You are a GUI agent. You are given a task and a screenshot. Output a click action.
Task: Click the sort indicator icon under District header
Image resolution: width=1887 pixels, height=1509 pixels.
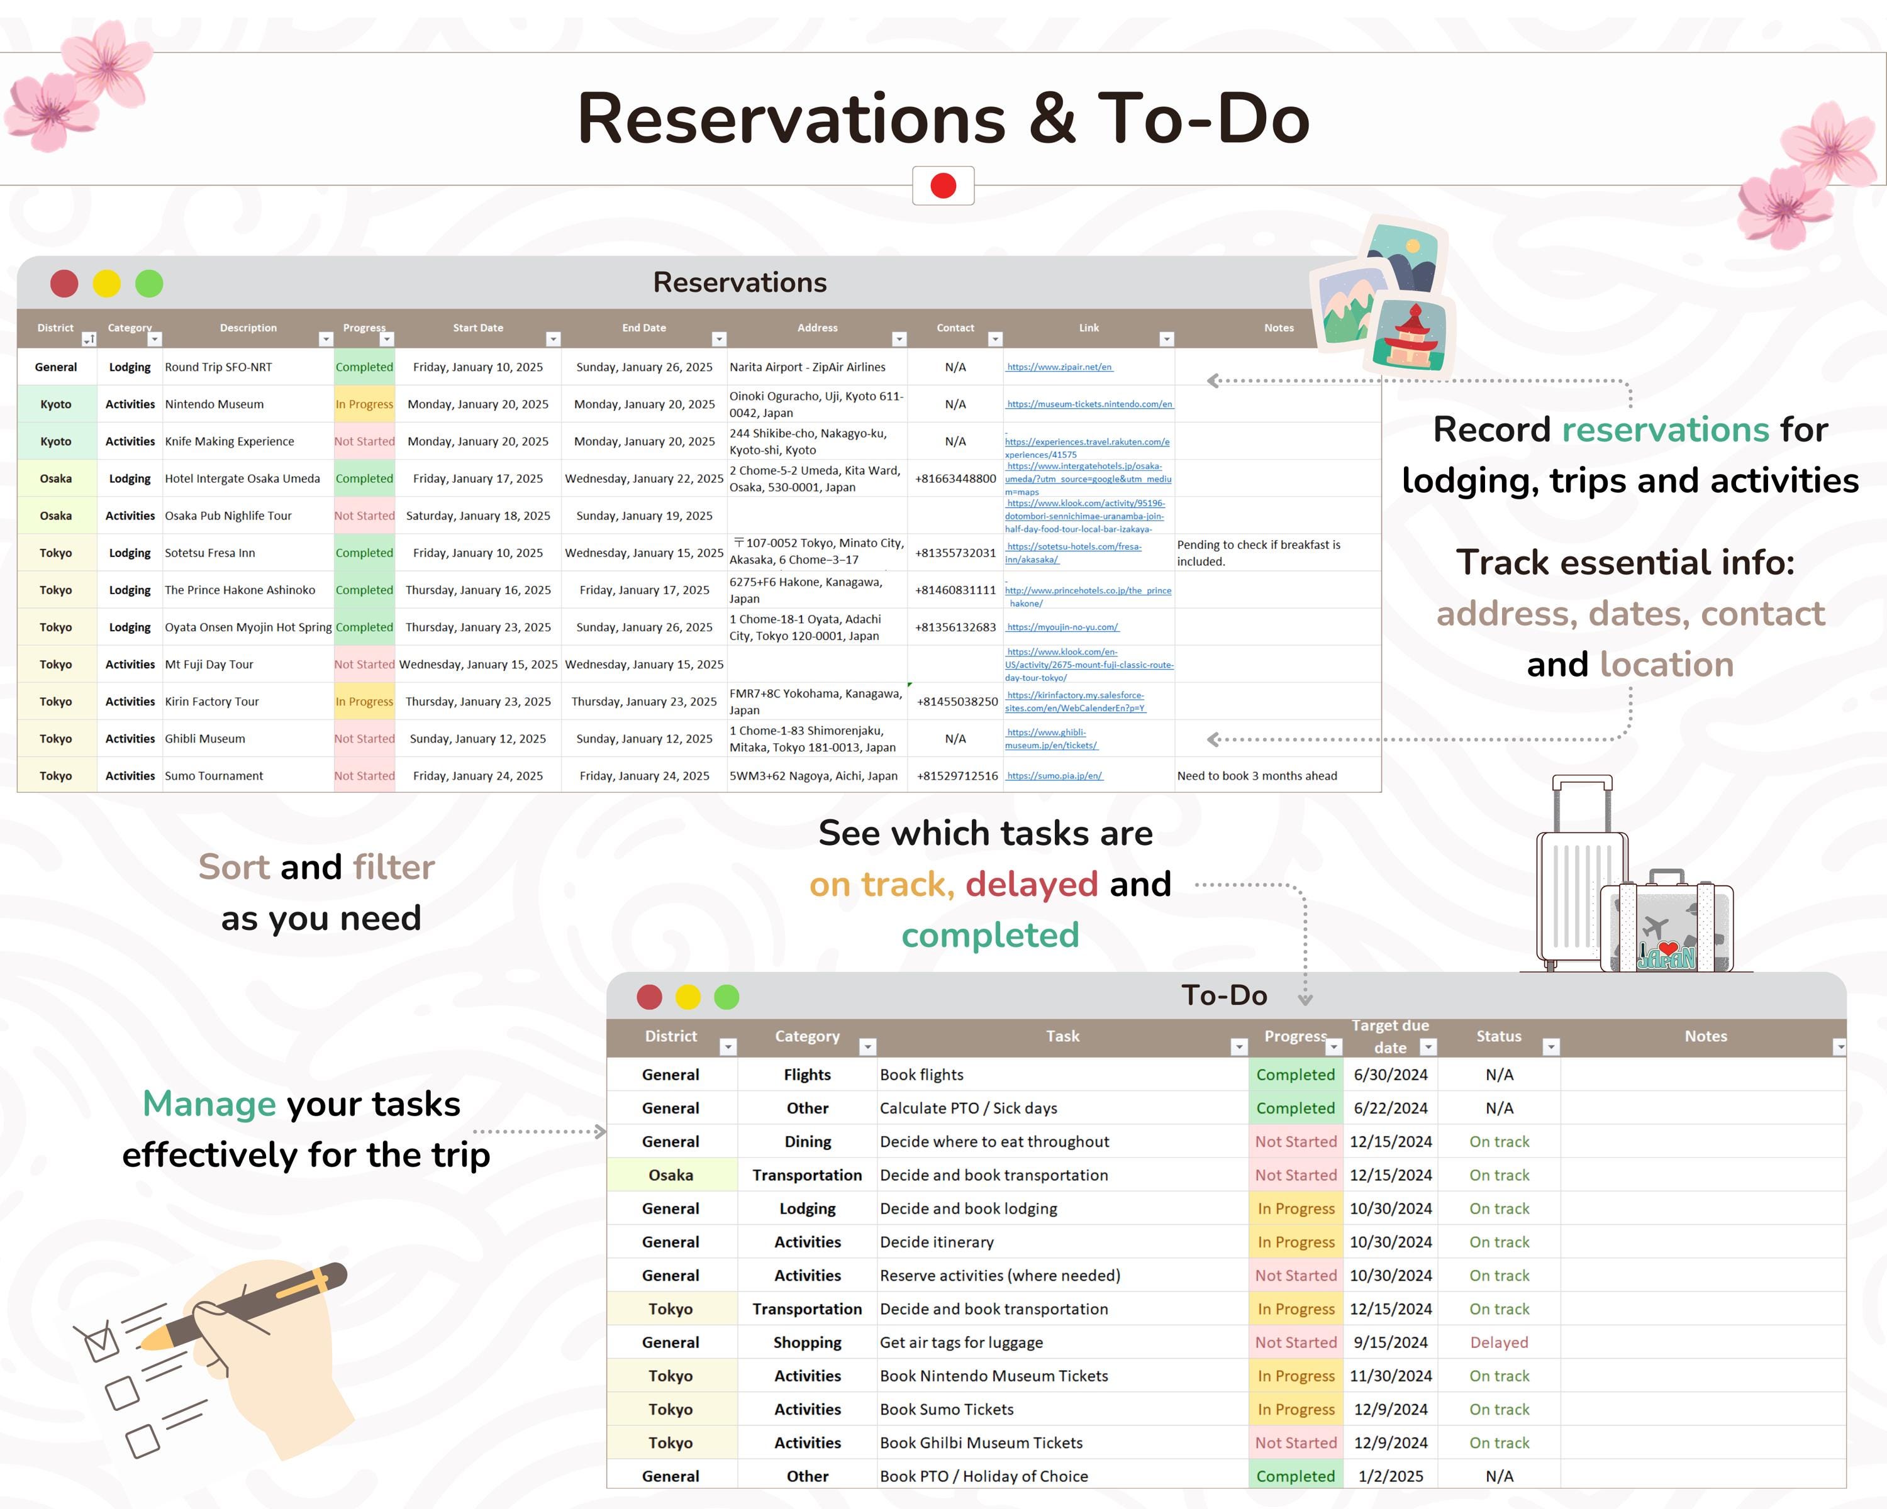tap(89, 338)
